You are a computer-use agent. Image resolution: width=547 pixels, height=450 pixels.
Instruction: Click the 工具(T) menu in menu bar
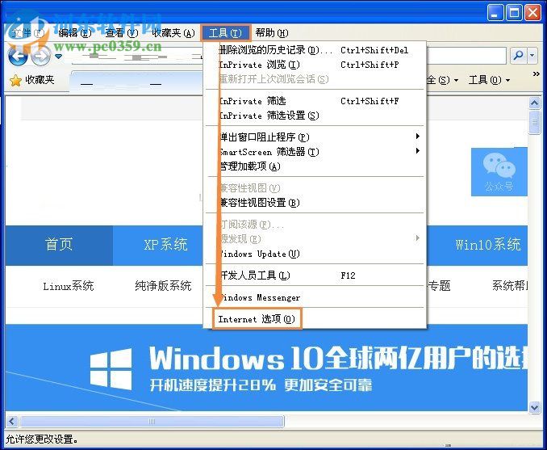[225, 33]
